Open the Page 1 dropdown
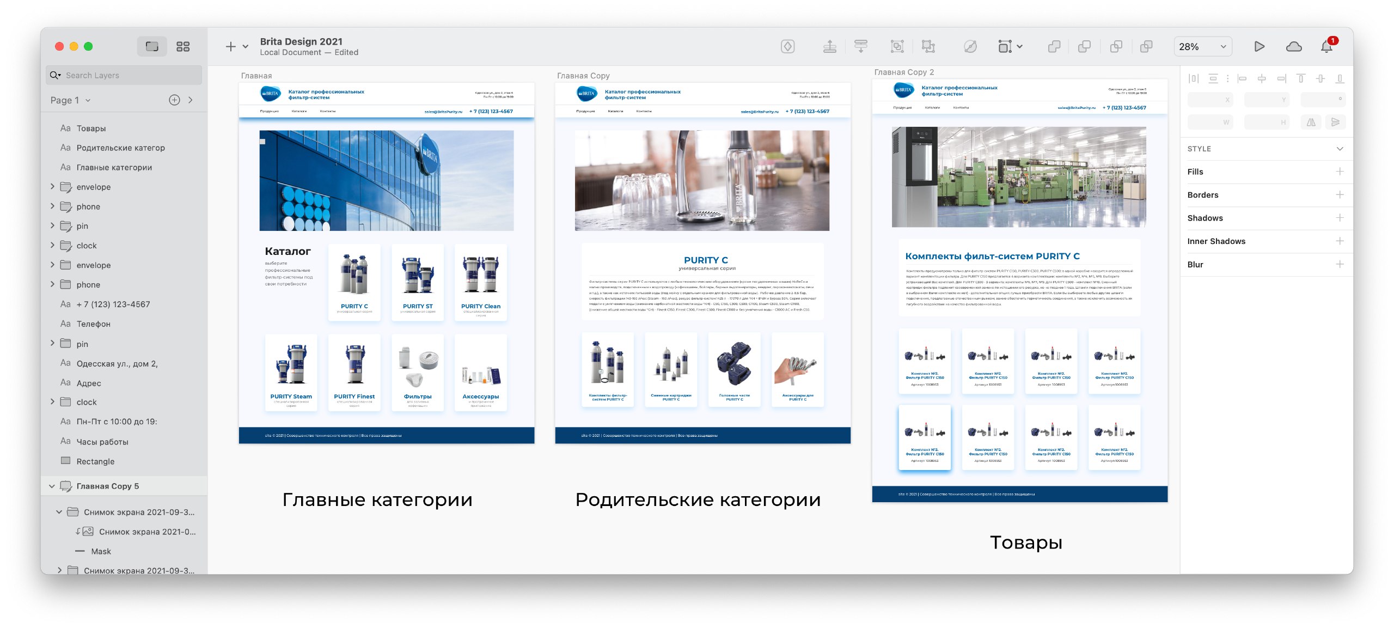This screenshot has height=628, width=1394. coord(70,100)
